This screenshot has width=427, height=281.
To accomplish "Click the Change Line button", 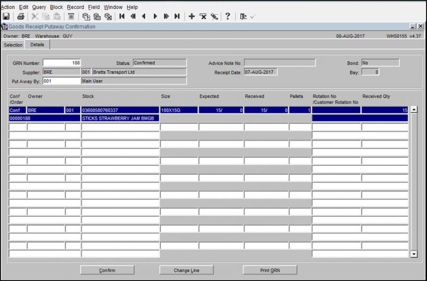I will pyautogui.click(x=186, y=270).
